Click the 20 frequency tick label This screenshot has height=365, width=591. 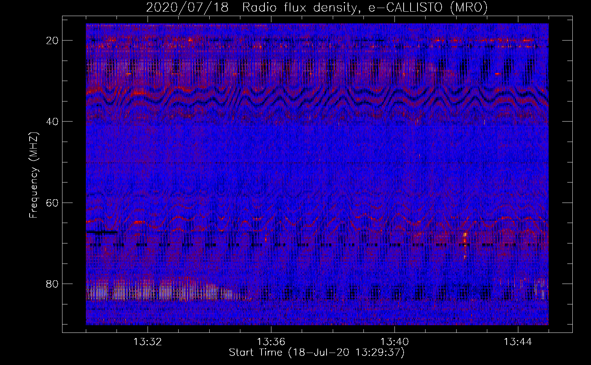pos(53,41)
